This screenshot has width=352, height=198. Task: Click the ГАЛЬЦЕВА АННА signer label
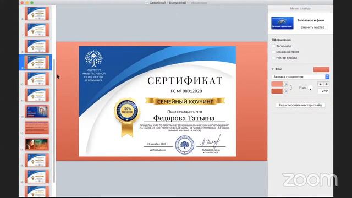(x=211, y=150)
